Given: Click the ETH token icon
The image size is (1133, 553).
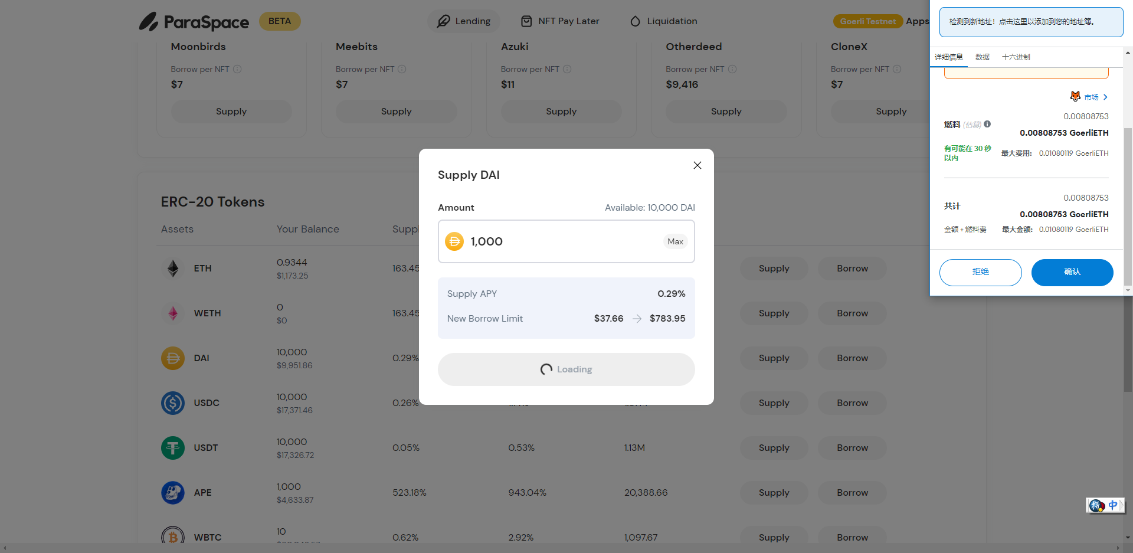Looking at the screenshot, I should click(173, 269).
